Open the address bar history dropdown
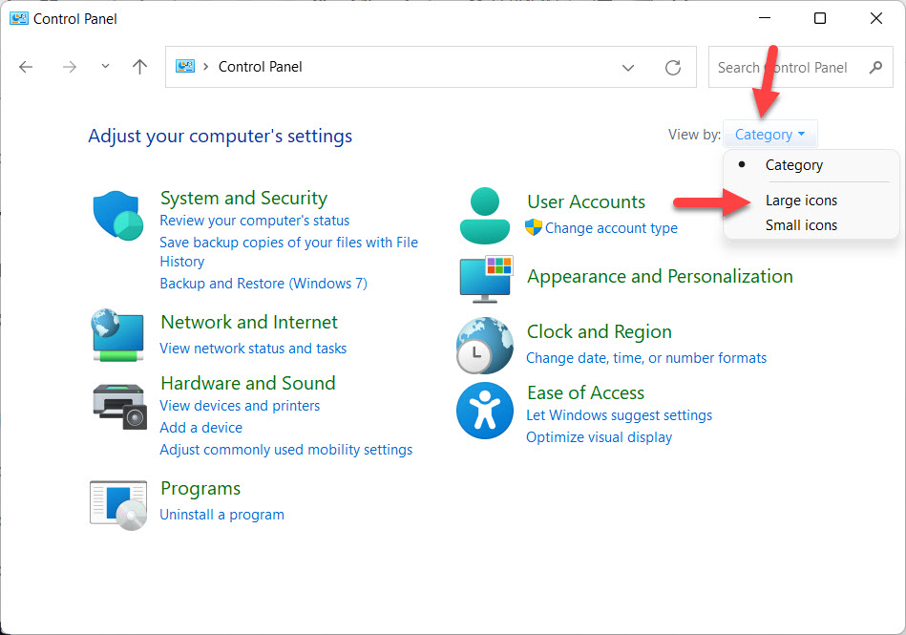This screenshot has width=906, height=635. click(628, 67)
